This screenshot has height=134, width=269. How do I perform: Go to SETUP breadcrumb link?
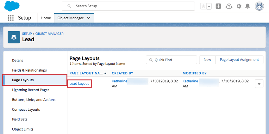coord(27,34)
